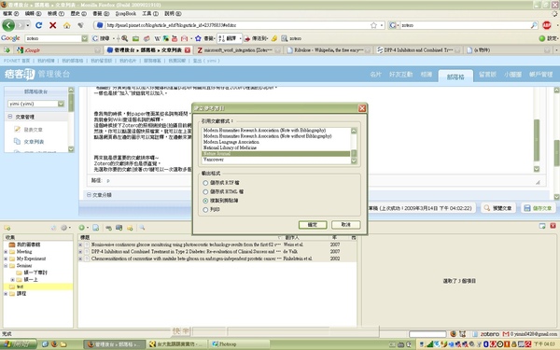Open the ScrapBook menu
560x350 pixels.
click(126, 14)
